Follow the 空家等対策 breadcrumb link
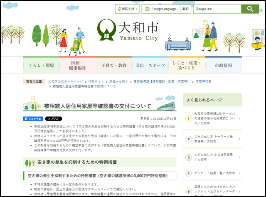The image size is (266, 197). click(x=203, y=81)
